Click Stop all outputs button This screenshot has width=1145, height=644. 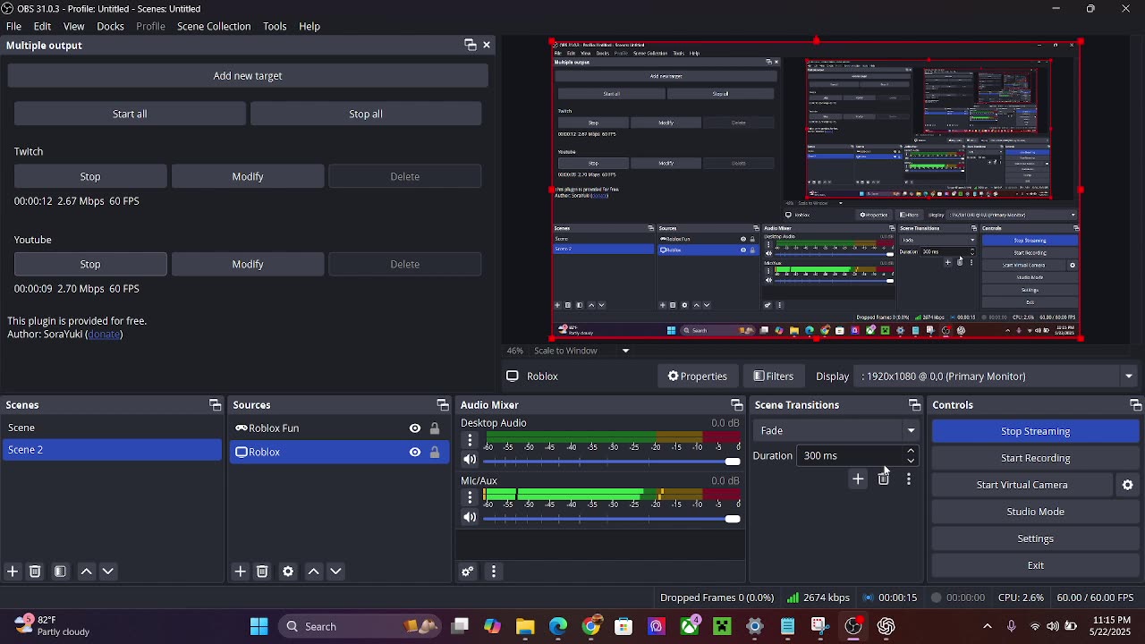pos(366,114)
